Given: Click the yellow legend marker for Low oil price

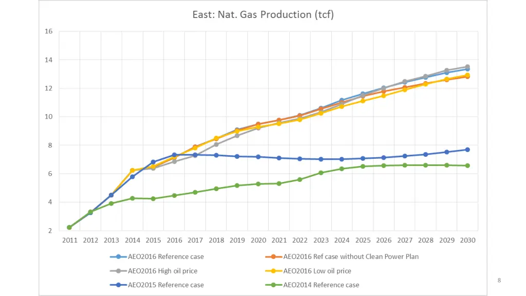Looking at the screenshot, I should click(273, 271).
